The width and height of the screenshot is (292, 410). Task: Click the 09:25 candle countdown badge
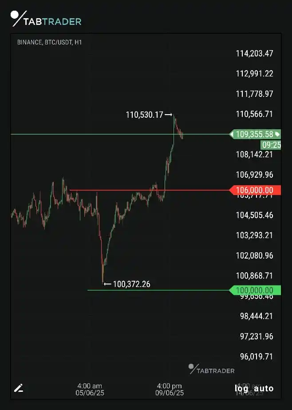tap(271, 145)
